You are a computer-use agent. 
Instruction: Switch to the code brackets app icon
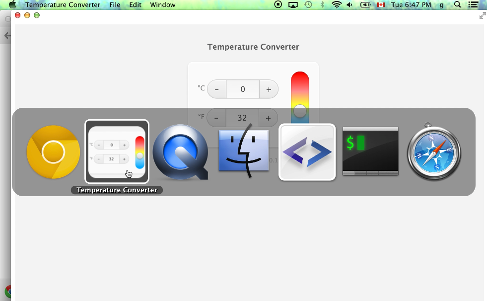pyautogui.click(x=307, y=152)
